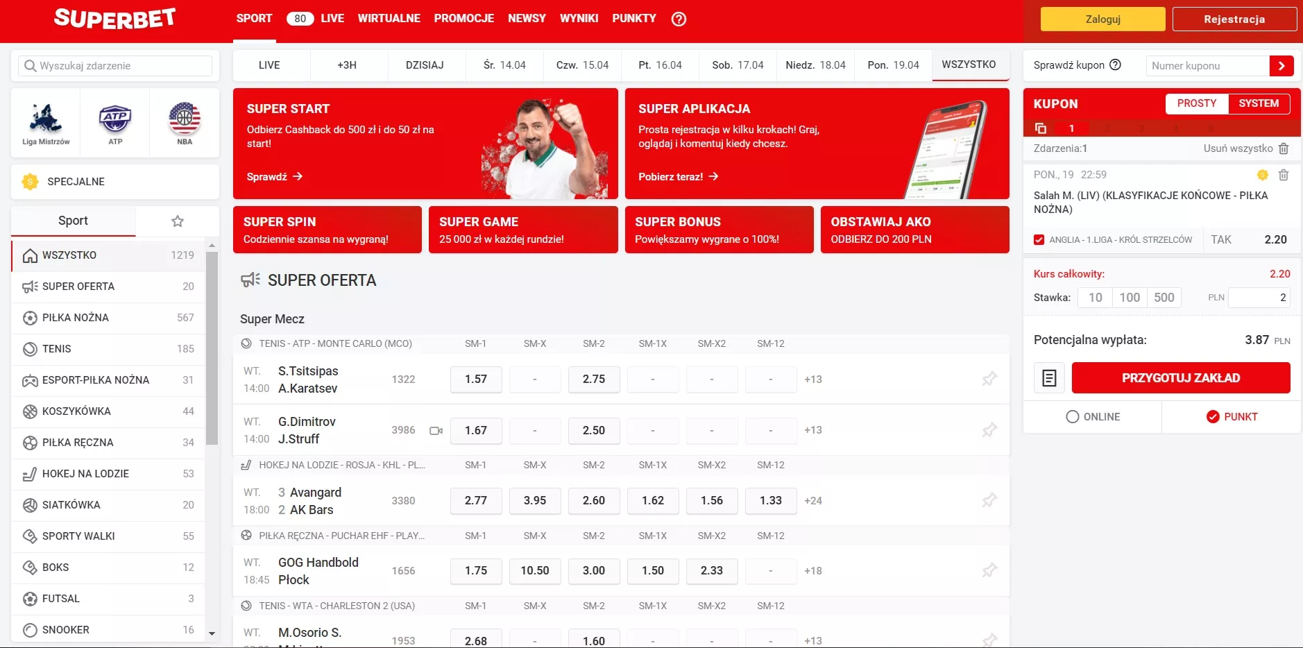Viewport: 1303px width, 648px height.
Task: Pin the Tsitsipas vs Karatsev match
Action: point(991,380)
